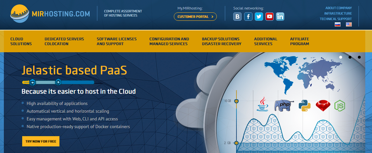Switch language with the Russian flag
The image size is (372, 153).
[x=338, y=24]
